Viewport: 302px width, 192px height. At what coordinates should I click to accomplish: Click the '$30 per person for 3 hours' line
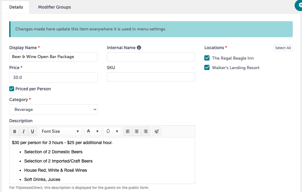[62, 143]
